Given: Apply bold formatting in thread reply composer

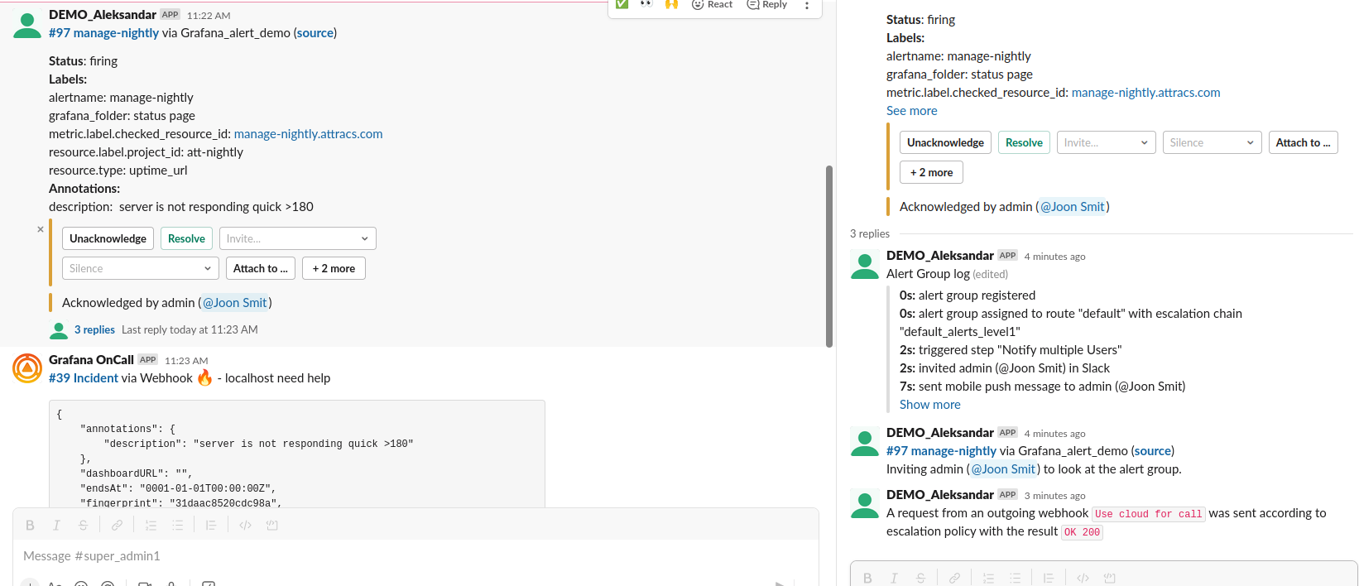Looking at the screenshot, I should click(867, 578).
